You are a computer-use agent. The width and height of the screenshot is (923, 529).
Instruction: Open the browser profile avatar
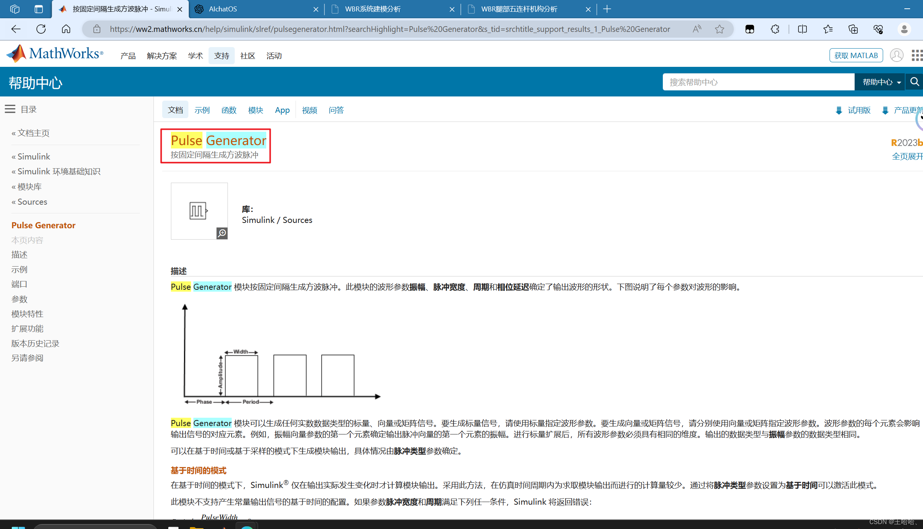click(x=904, y=29)
